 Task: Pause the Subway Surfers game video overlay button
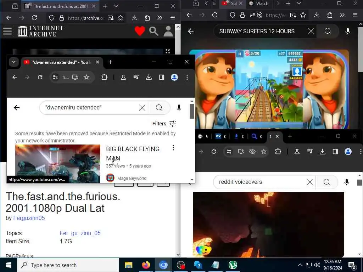(x=240, y=54)
